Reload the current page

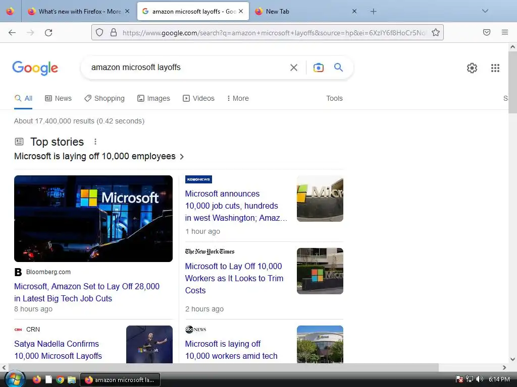click(x=48, y=33)
